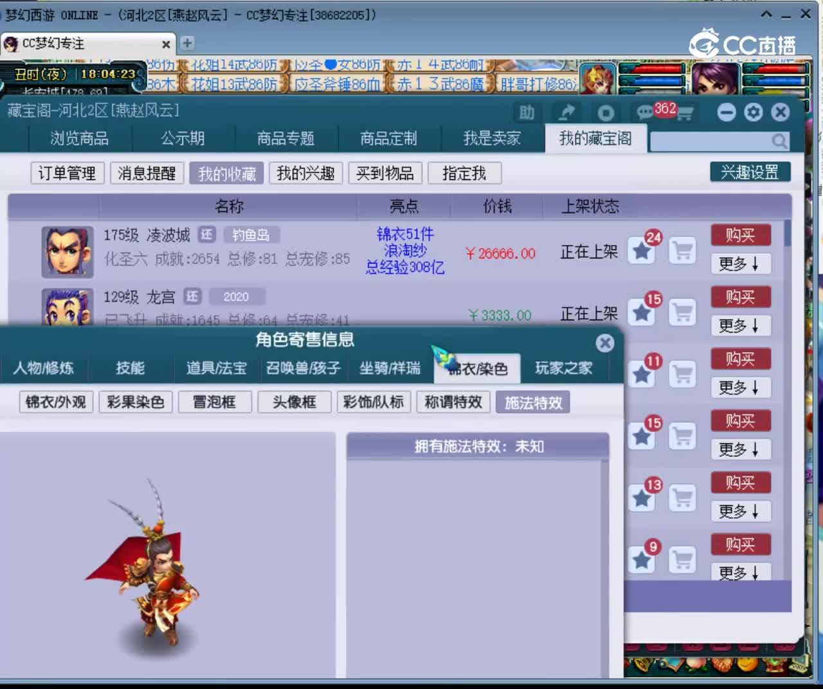Switch to 浏览商品 tab
The height and width of the screenshot is (689, 823).
[x=80, y=138]
